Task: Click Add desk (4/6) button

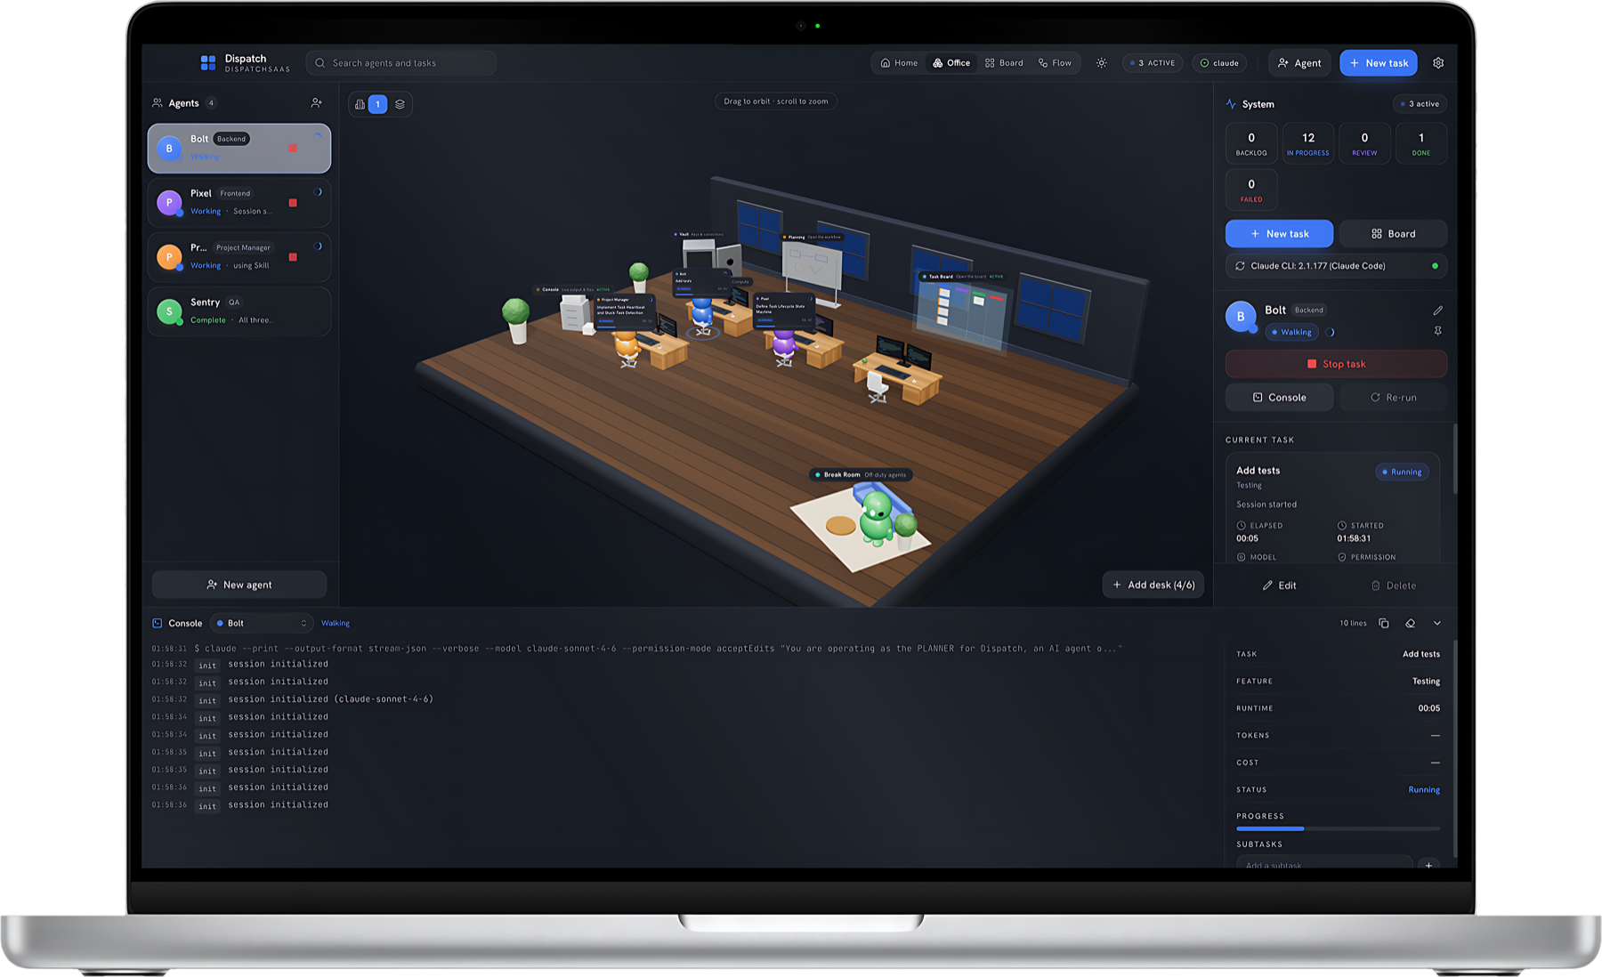Action: coord(1153,585)
